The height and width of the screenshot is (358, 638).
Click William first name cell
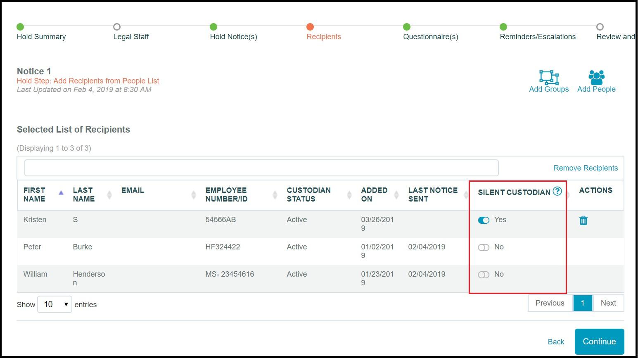[x=35, y=274]
